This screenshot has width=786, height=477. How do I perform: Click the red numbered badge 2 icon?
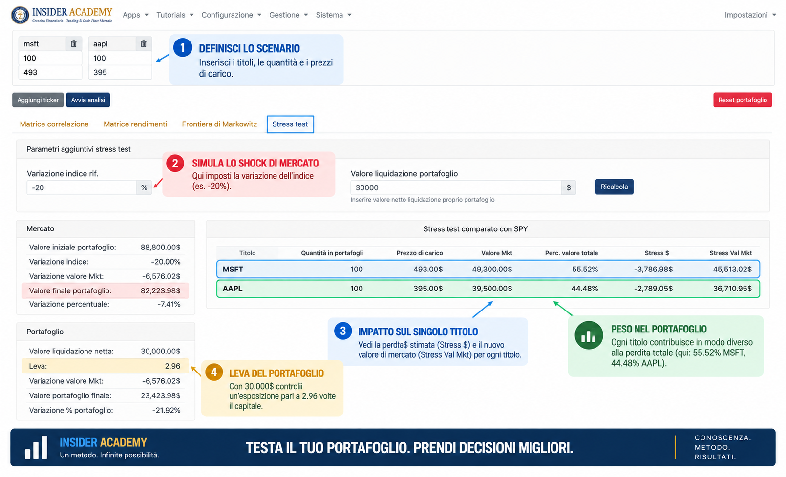[x=175, y=164]
